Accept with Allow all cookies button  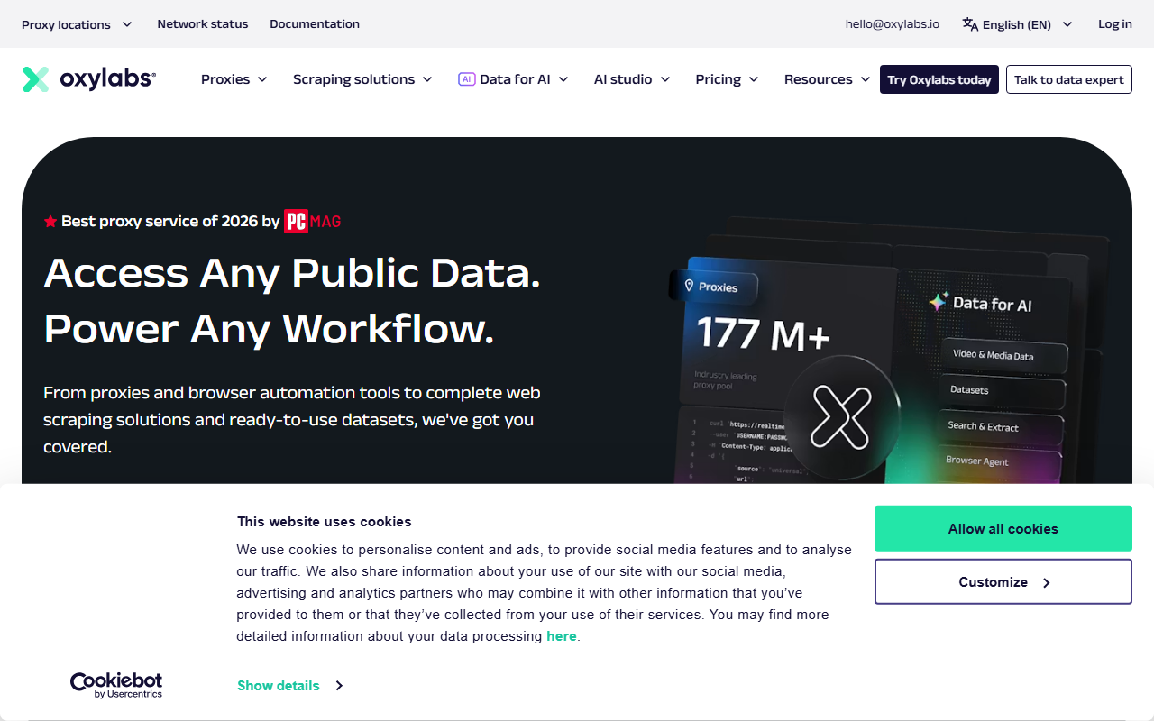(x=1003, y=529)
